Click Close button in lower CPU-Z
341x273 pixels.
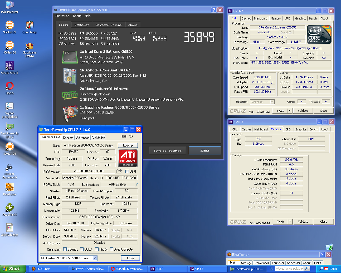[324, 222]
